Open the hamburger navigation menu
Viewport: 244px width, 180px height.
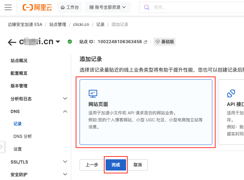(8, 7)
